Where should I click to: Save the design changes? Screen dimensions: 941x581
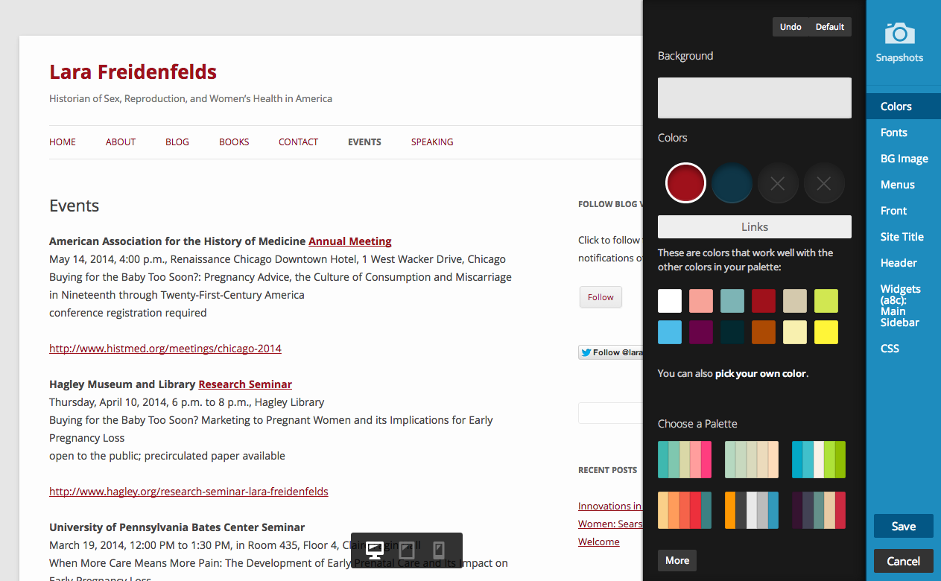903,526
